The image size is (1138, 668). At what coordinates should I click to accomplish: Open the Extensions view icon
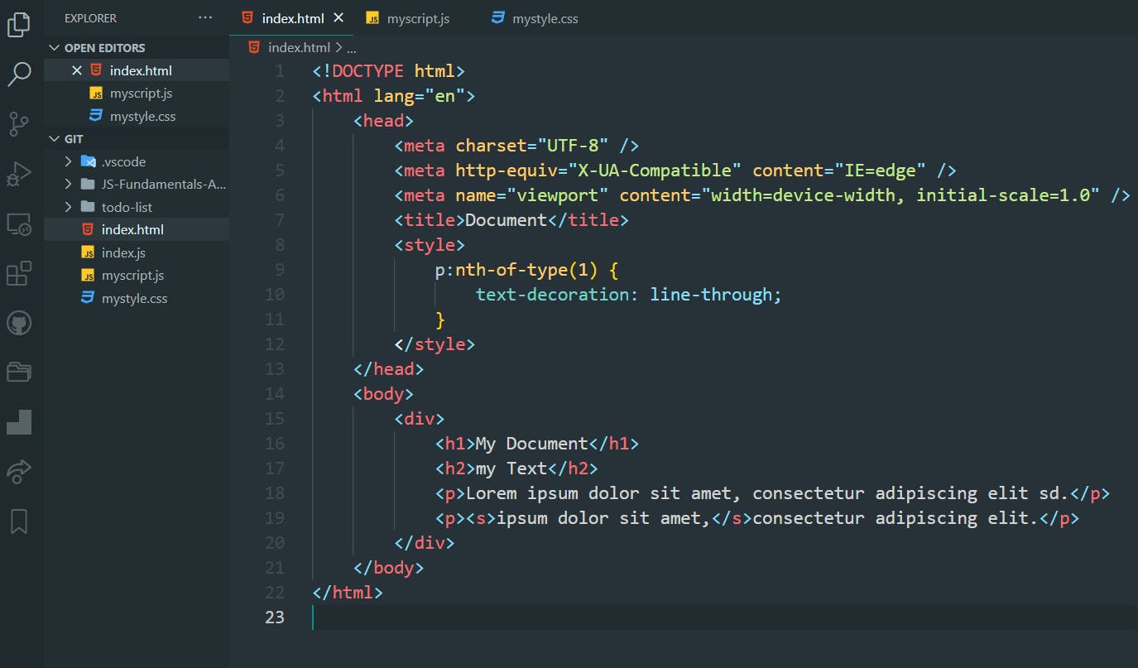pyautogui.click(x=19, y=273)
